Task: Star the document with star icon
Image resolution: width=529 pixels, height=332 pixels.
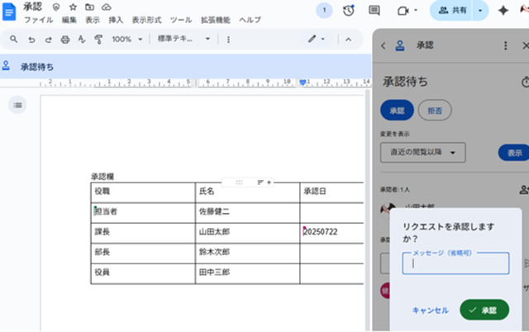Action: (x=74, y=7)
